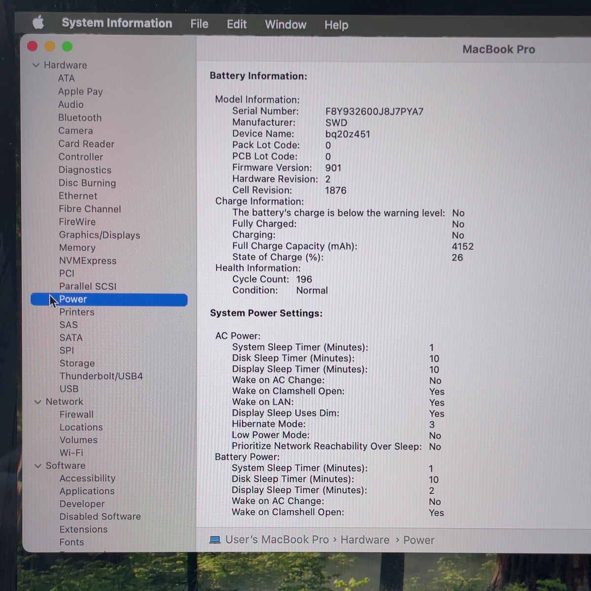Image resolution: width=591 pixels, height=591 pixels.
Task: Select Disabled Software in the sidebar
Action: pyautogui.click(x=100, y=517)
